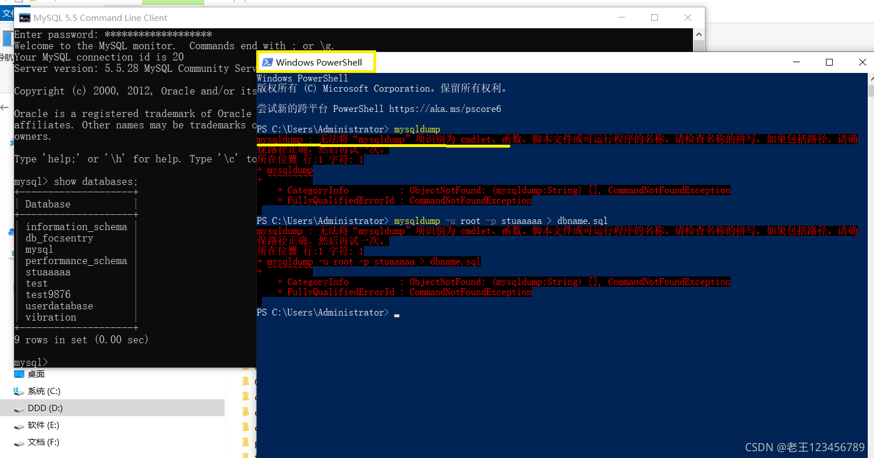874x458 pixels.
Task: Click the last PowerShell prompt with cursor
Action: (328, 312)
